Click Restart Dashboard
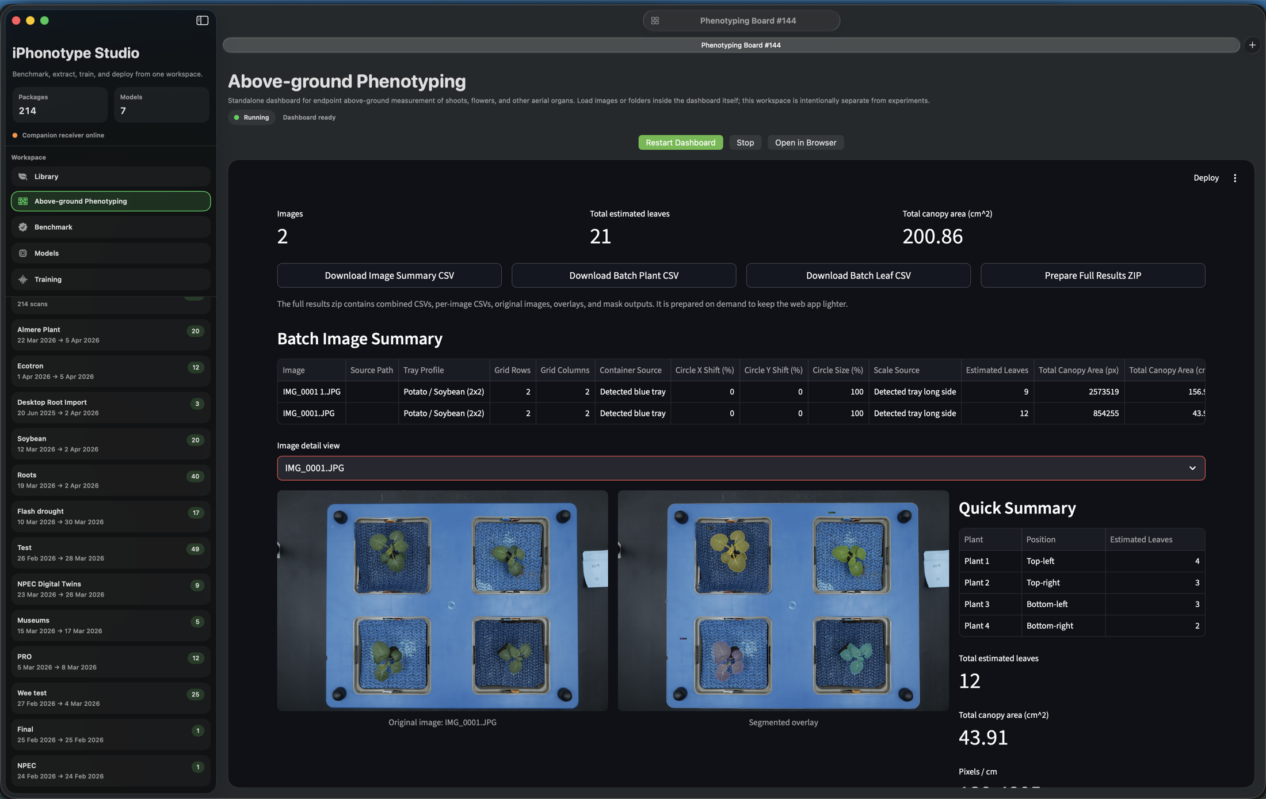1266x799 pixels. pos(680,142)
